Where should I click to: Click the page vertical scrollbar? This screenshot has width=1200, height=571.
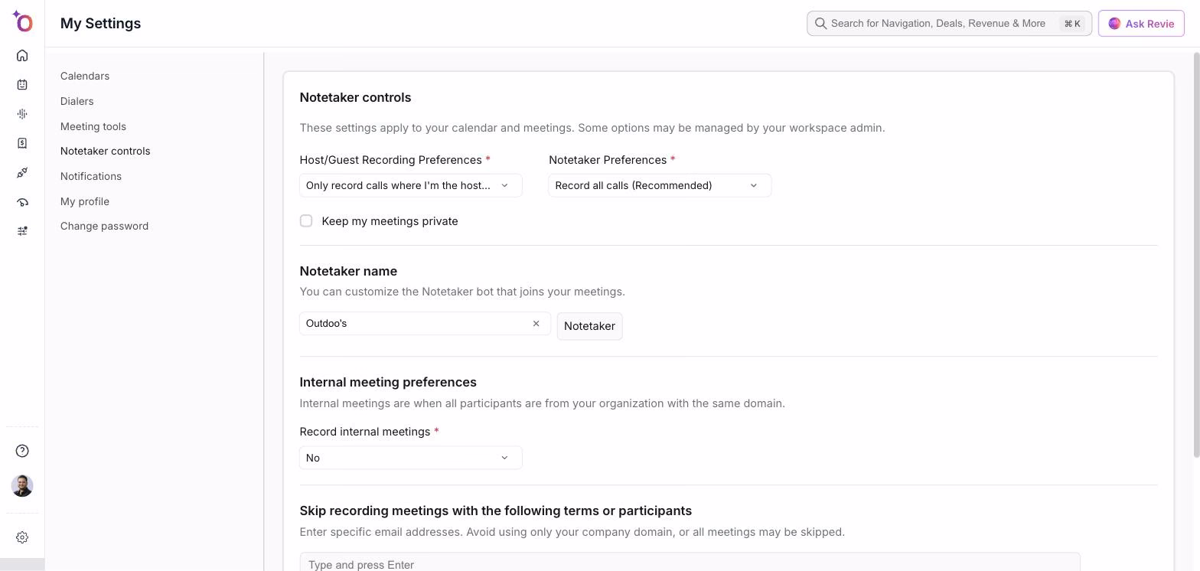(x=1197, y=255)
